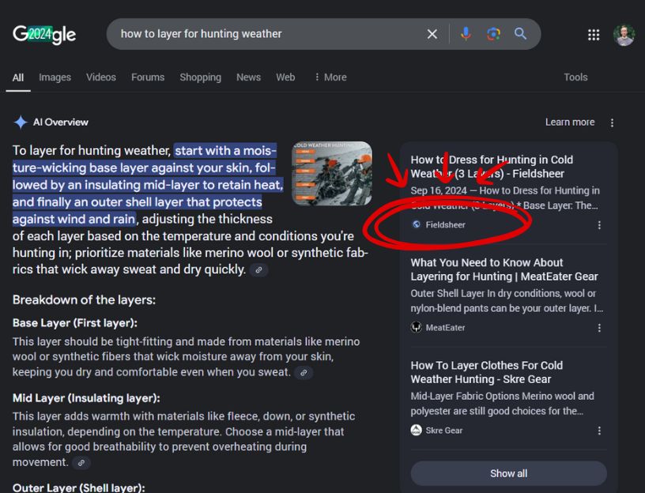Click the Mid Layer (Insulating layer) heading
This screenshot has height=493, width=645.
(86, 398)
